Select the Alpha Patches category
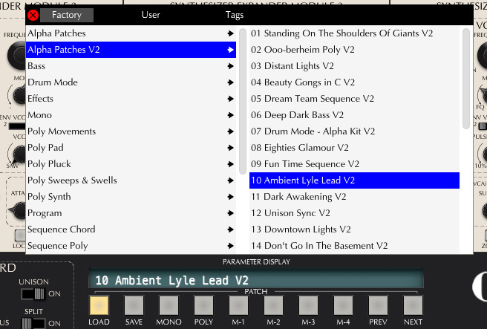The image size is (487, 329). pos(131,33)
